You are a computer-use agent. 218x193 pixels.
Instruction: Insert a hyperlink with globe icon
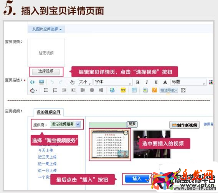coord(112,90)
